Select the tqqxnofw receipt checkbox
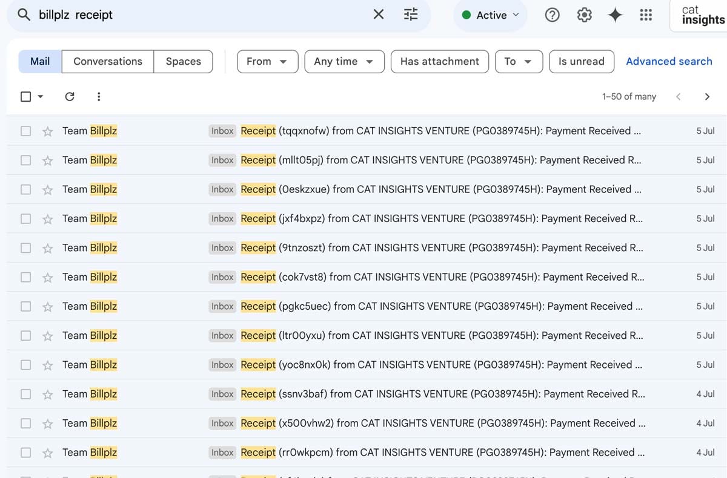 [x=25, y=131]
